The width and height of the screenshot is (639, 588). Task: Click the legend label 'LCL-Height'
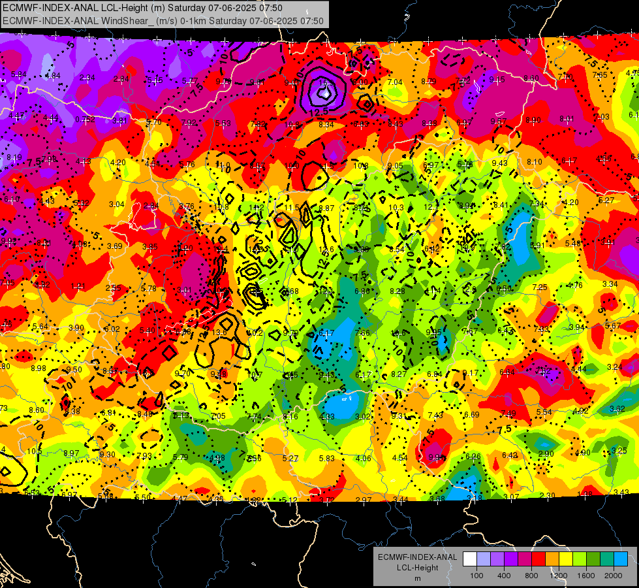417,568
